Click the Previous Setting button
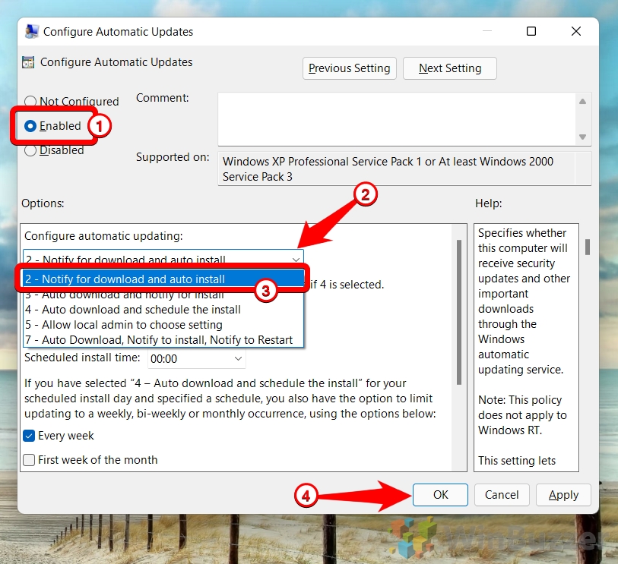This screenshot has width=618, height=564. tap(349, 68)
